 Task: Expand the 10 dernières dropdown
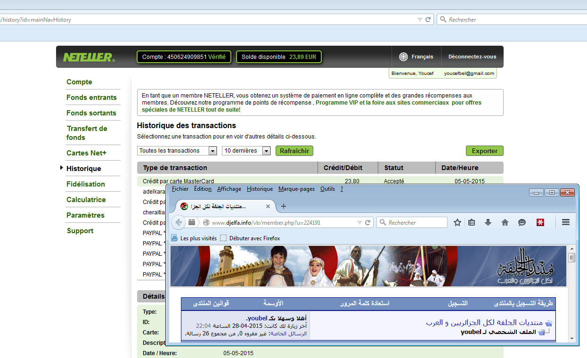point(266,151)
